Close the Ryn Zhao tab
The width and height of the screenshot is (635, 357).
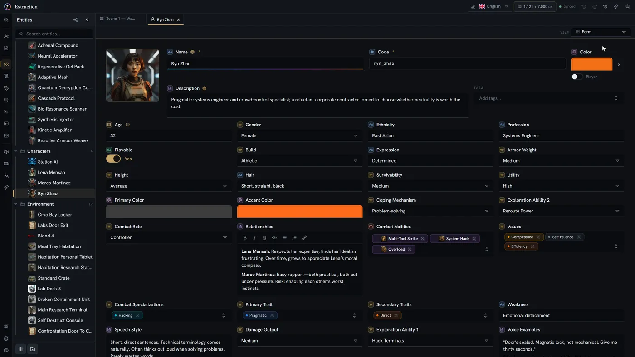[x=178, y=20]
